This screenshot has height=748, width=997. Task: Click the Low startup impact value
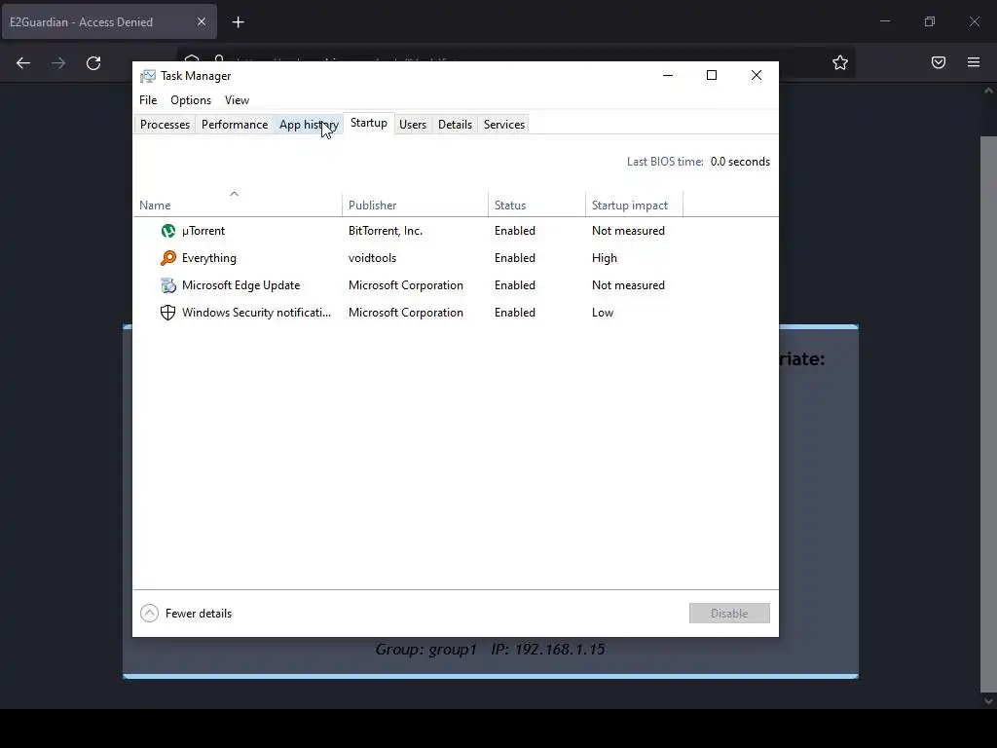(603, 313)
